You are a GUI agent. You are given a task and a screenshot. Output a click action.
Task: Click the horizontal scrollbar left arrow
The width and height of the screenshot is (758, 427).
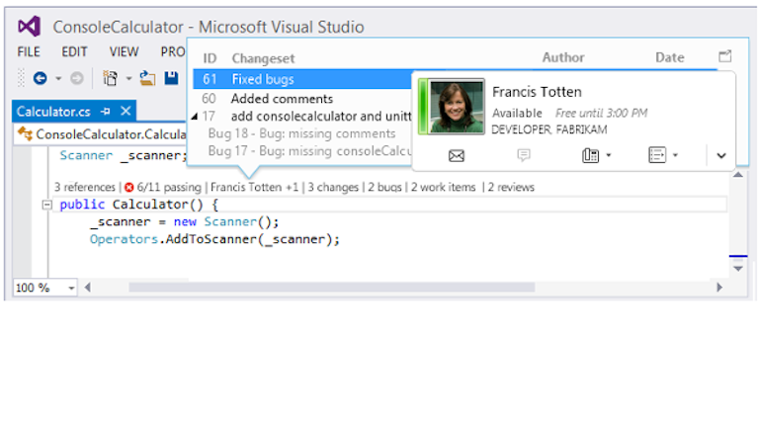tap(88, 288)
